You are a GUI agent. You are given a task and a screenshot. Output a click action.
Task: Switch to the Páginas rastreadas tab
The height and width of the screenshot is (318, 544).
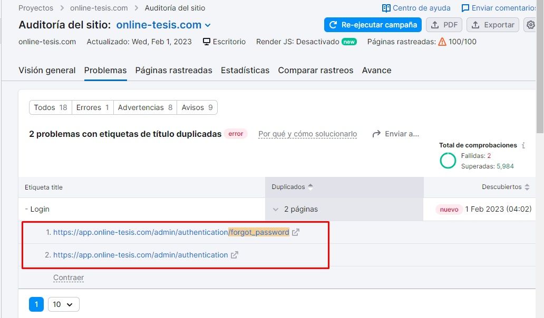(x=173, y=71)
